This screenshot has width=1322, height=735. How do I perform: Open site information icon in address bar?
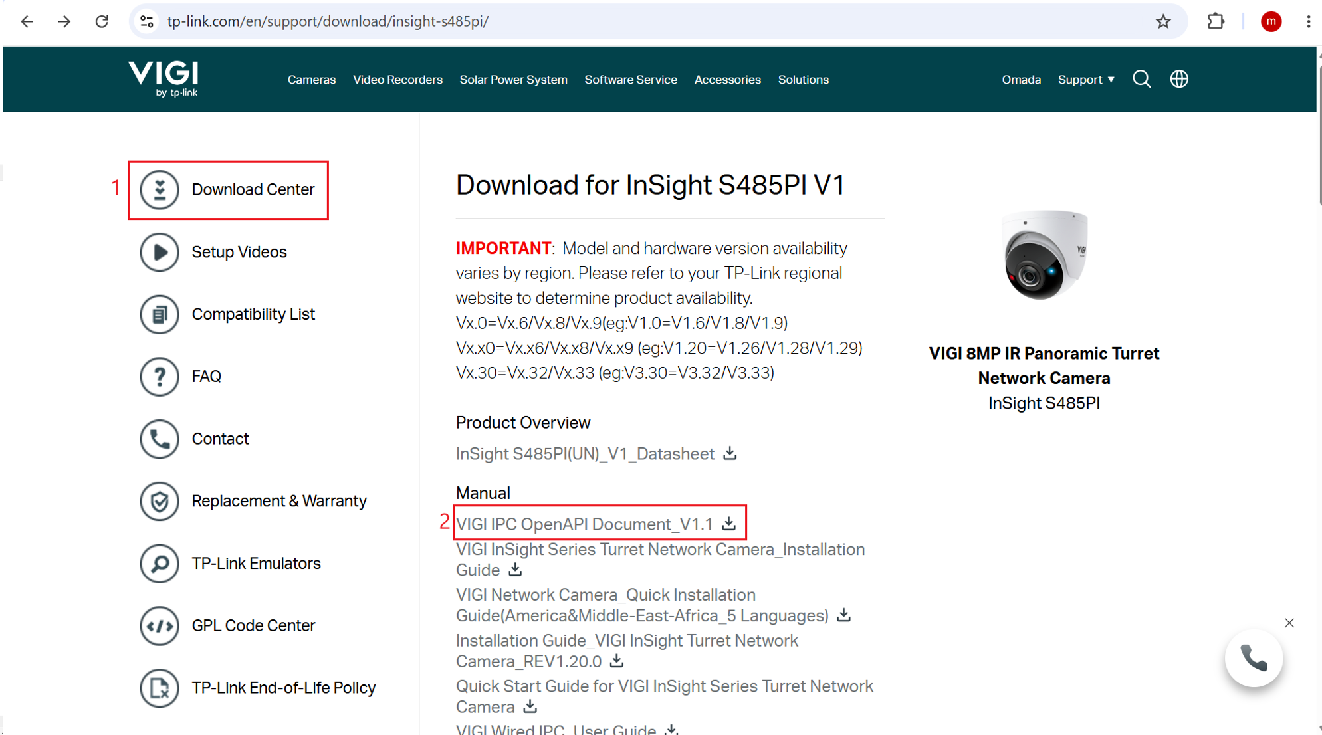click(147, 21)
